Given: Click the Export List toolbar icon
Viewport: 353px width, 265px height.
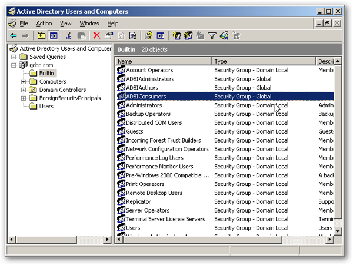Looking at the screenshot, I should pyautogui.click(x=133, y=35).
